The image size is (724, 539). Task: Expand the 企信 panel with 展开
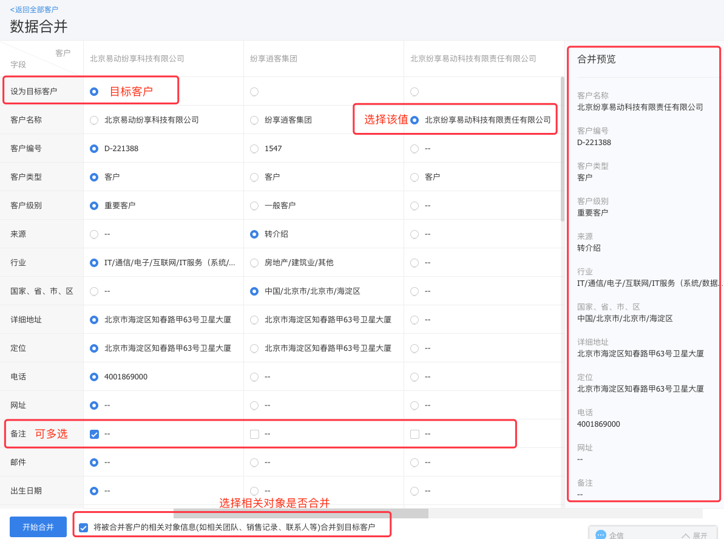694,535
